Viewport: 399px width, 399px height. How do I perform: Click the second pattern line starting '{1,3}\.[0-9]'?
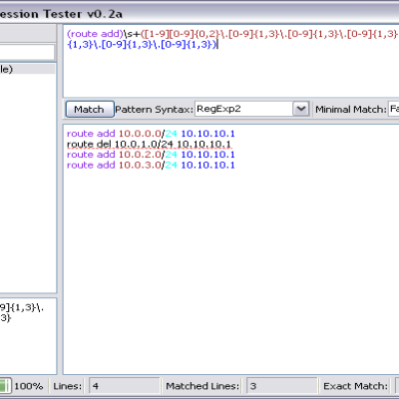(142, 44)
